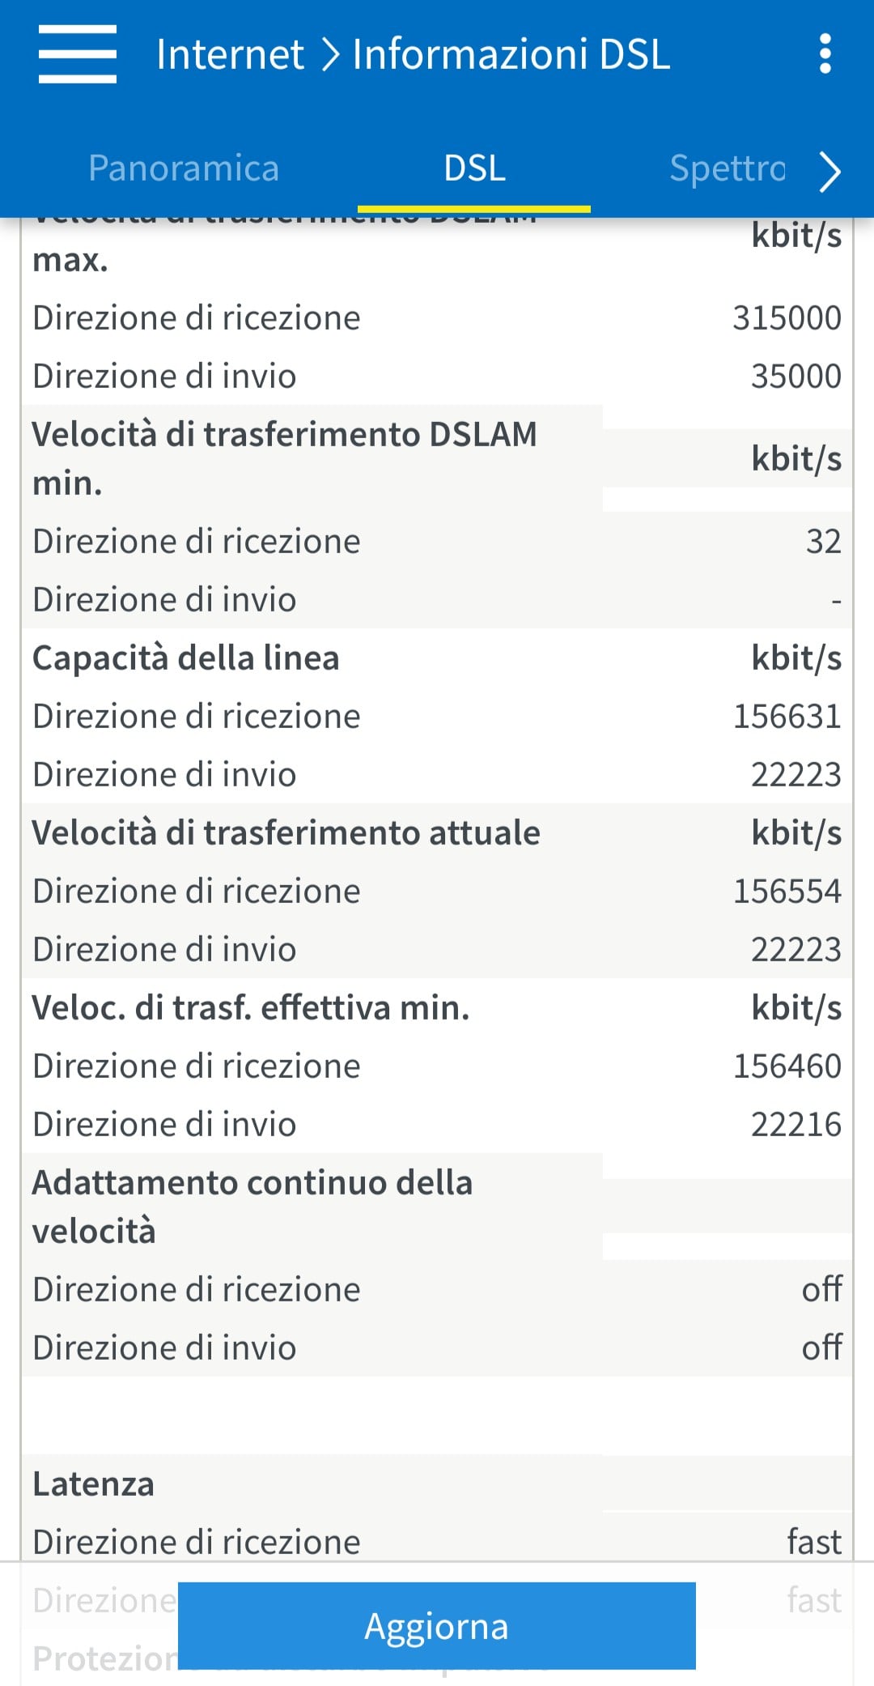This screenshot has width=874, height=1686.
Task: Select the 32 DSLAM min receive value
Action: coord(823,541)
